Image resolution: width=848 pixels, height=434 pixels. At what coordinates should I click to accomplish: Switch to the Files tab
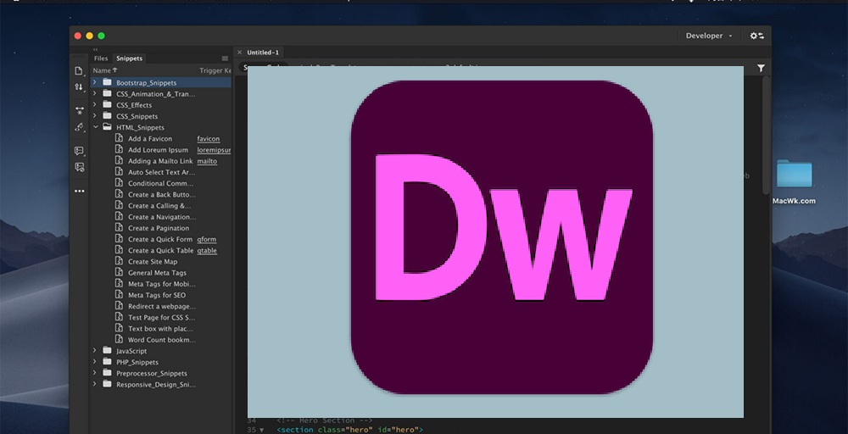point(101,58)
